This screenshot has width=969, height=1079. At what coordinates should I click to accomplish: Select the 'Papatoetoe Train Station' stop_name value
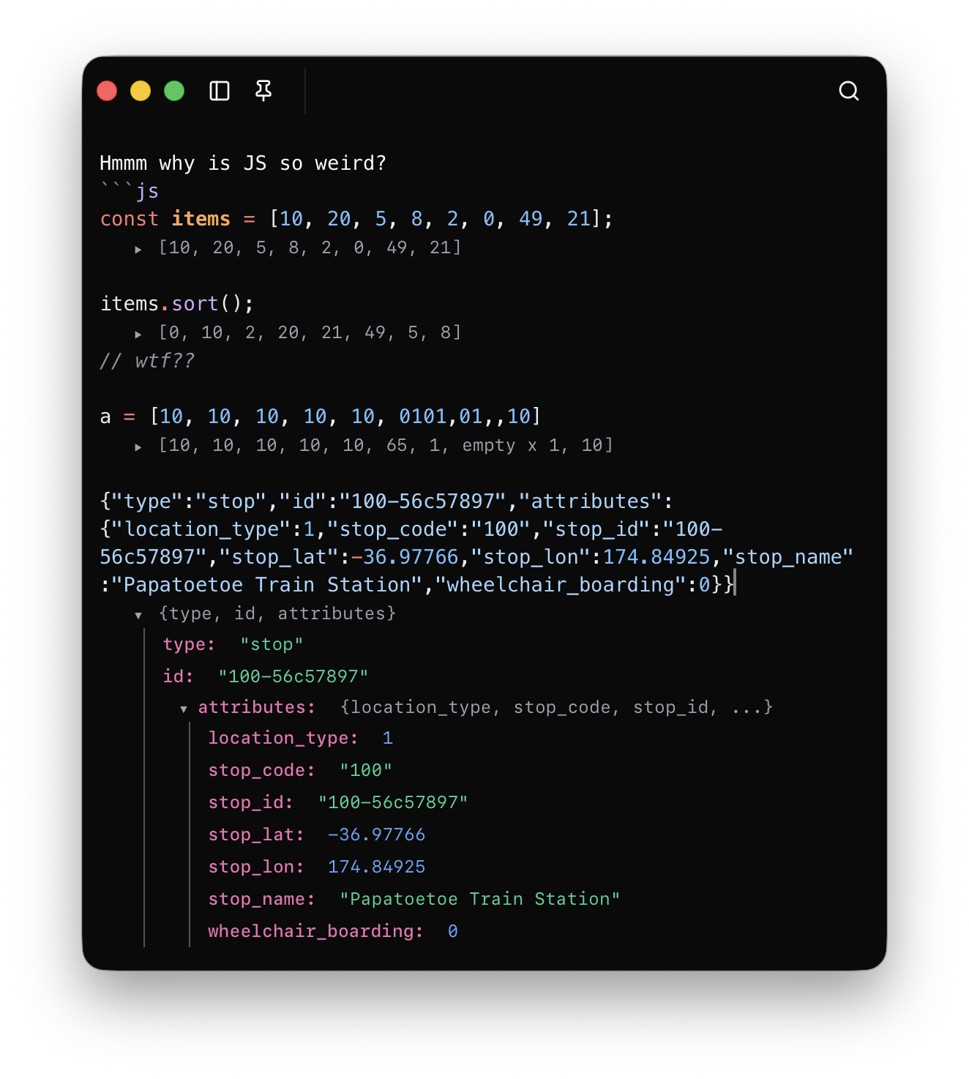point(479,898)
